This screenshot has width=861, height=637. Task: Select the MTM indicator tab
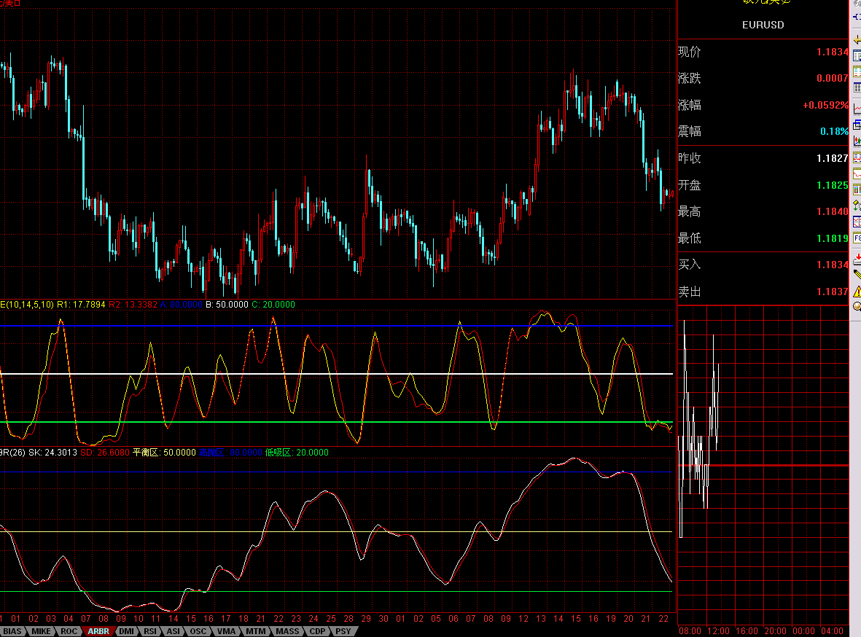[x=255, y=631]
